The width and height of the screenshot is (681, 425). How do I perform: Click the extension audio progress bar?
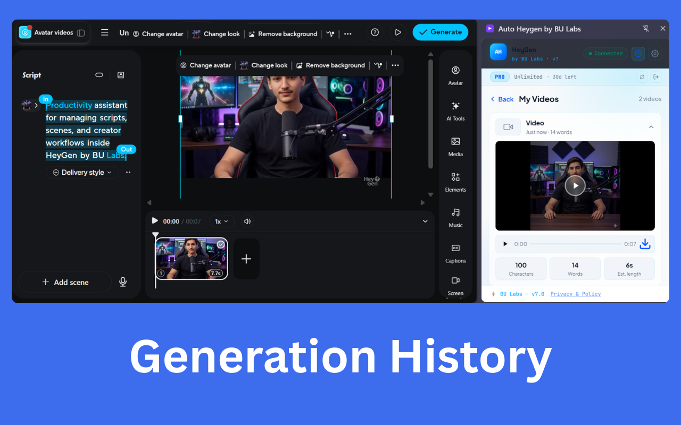(x=576, y=244)
